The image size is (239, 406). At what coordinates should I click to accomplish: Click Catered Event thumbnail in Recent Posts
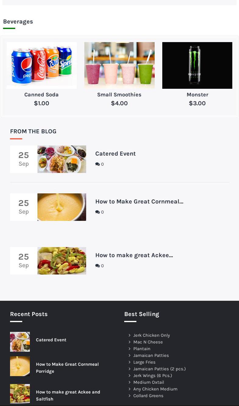click(x=20, y=342)
